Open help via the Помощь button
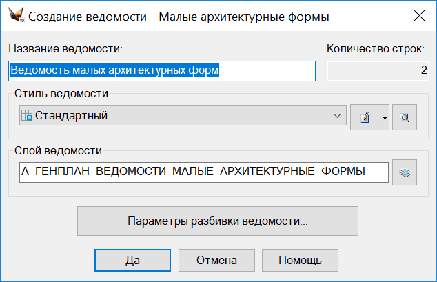Viewport: 437px width, 282px height. 300,260
